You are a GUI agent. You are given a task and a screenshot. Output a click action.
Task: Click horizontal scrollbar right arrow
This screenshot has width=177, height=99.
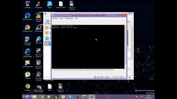(x=124, y=70)
